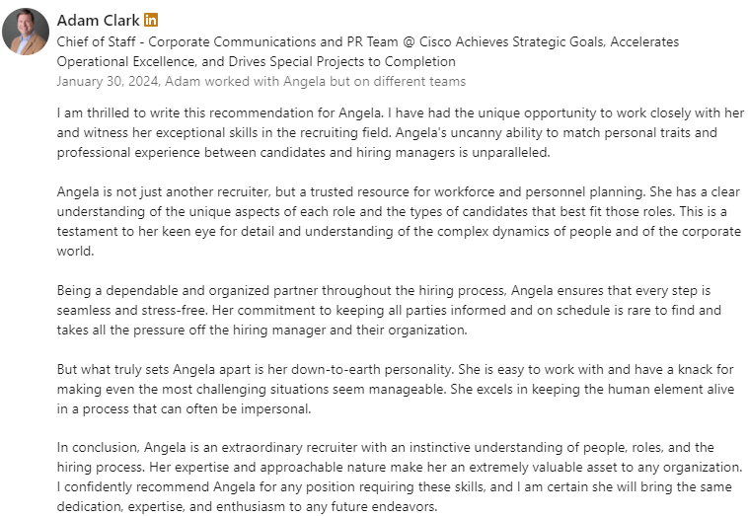Click Adam Clark's profile photo

tap(26, 32)
